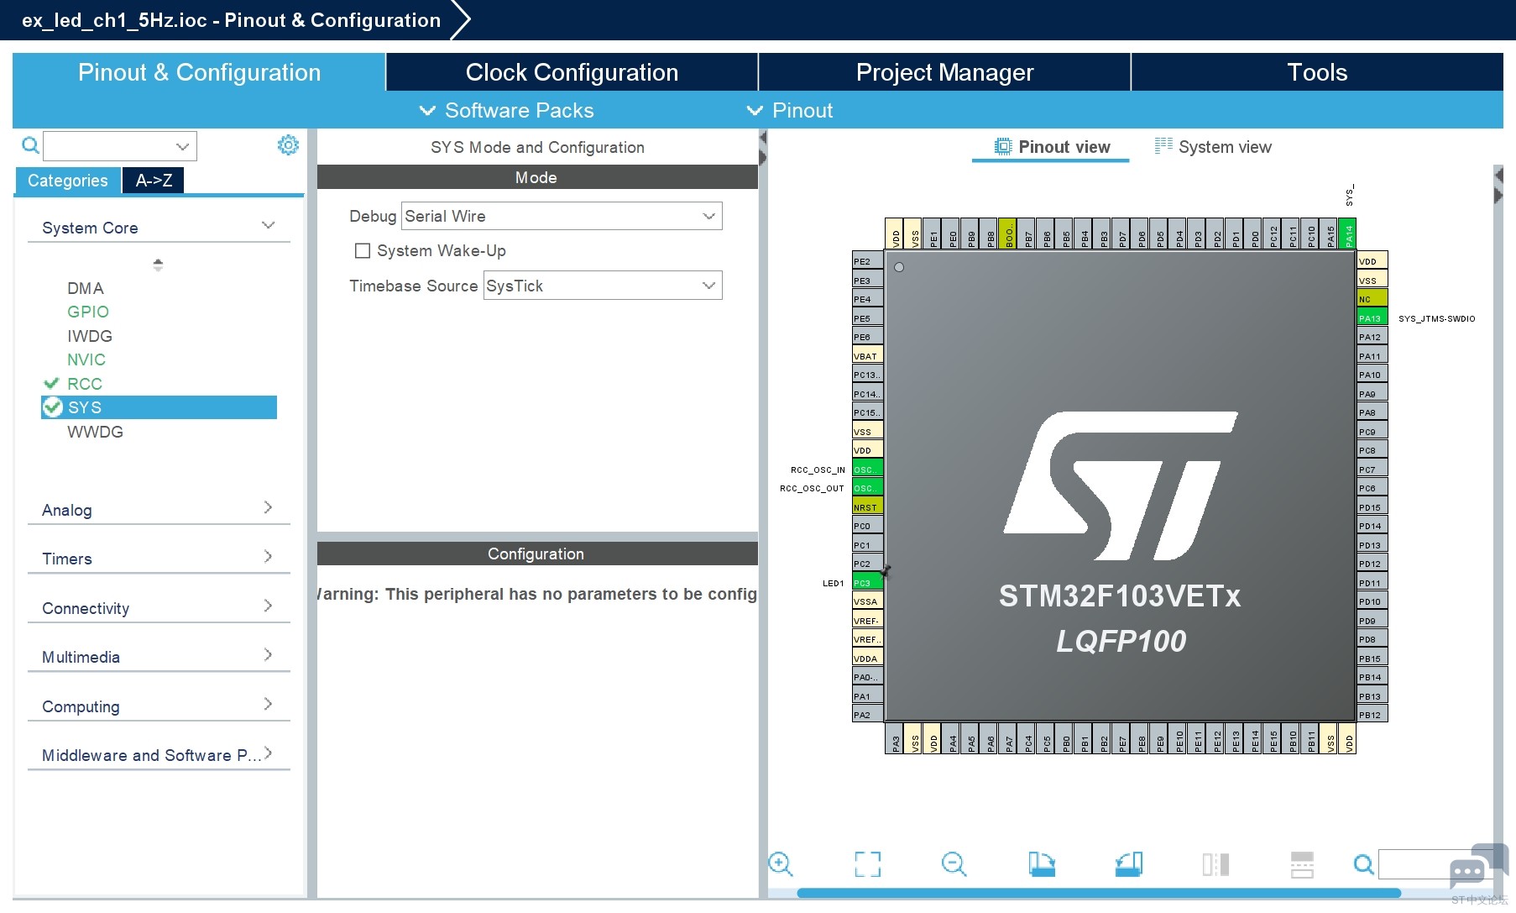Image resolution: width=1516 pixels, height=913 pixels.
Task: Rotate the chip view counter-clockwise
Action: 1129,863
